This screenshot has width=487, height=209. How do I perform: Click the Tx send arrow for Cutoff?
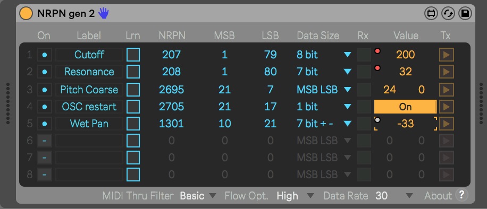pos(446,55)
